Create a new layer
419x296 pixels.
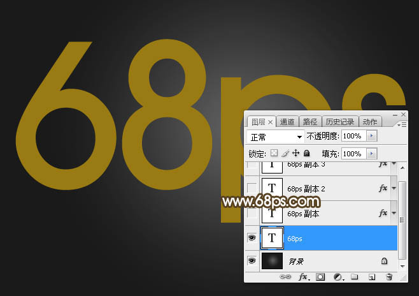(x=372, y=277)
